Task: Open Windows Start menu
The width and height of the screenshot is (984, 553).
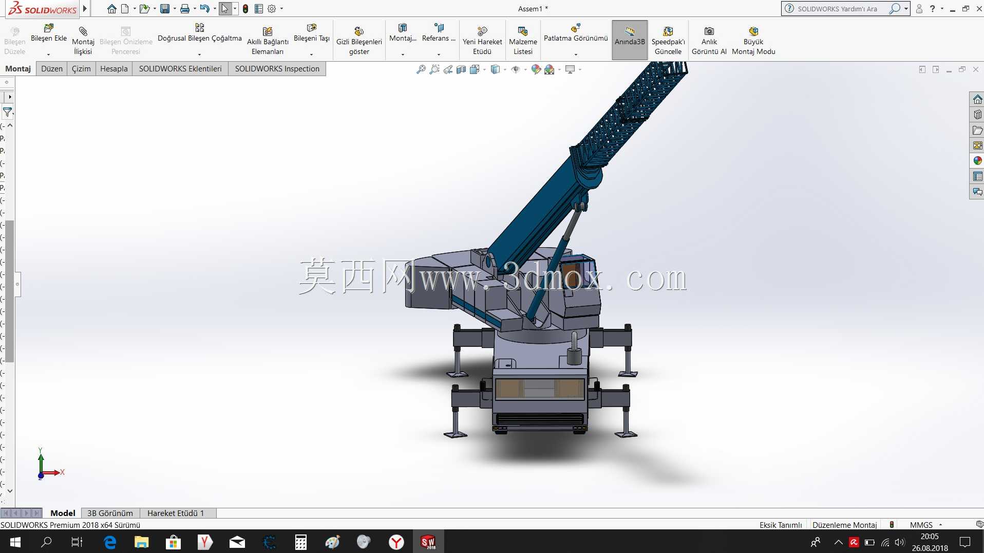Action: coord(15,542)
